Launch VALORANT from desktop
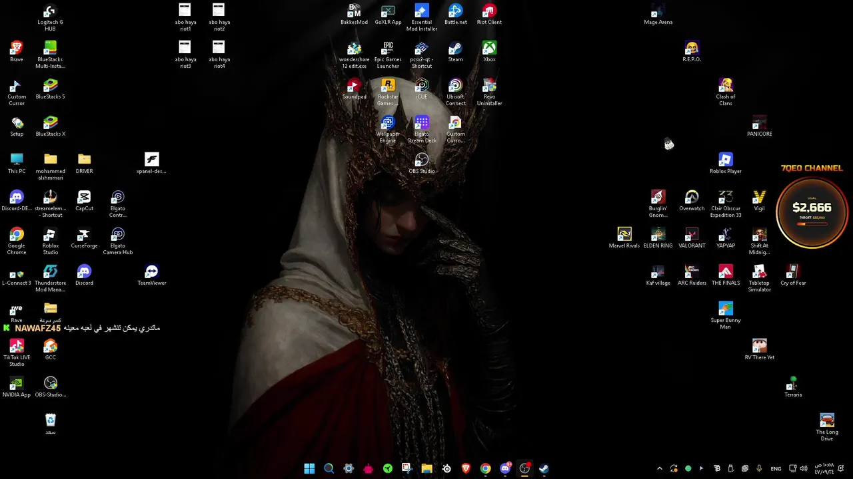 [x=692, y=238]
